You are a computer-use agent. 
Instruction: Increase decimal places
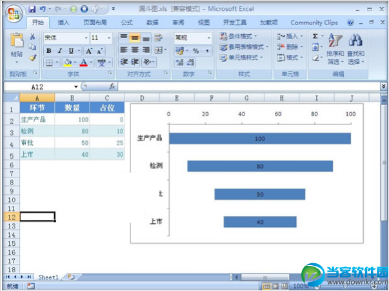pos(179,63)
